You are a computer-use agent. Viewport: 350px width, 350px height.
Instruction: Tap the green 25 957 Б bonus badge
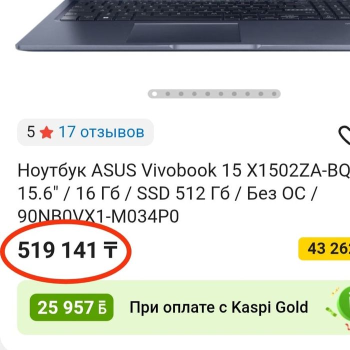coord(71,307)
